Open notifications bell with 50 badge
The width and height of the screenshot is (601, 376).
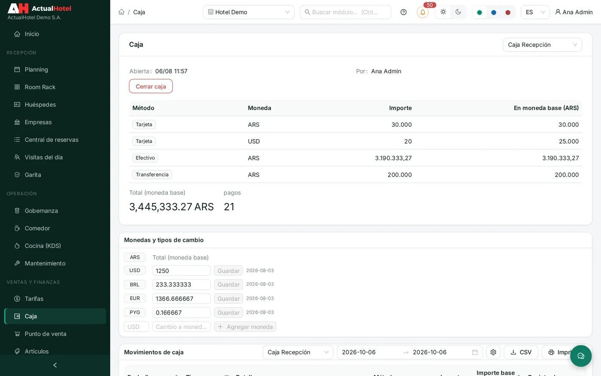[x=423, y=12]
